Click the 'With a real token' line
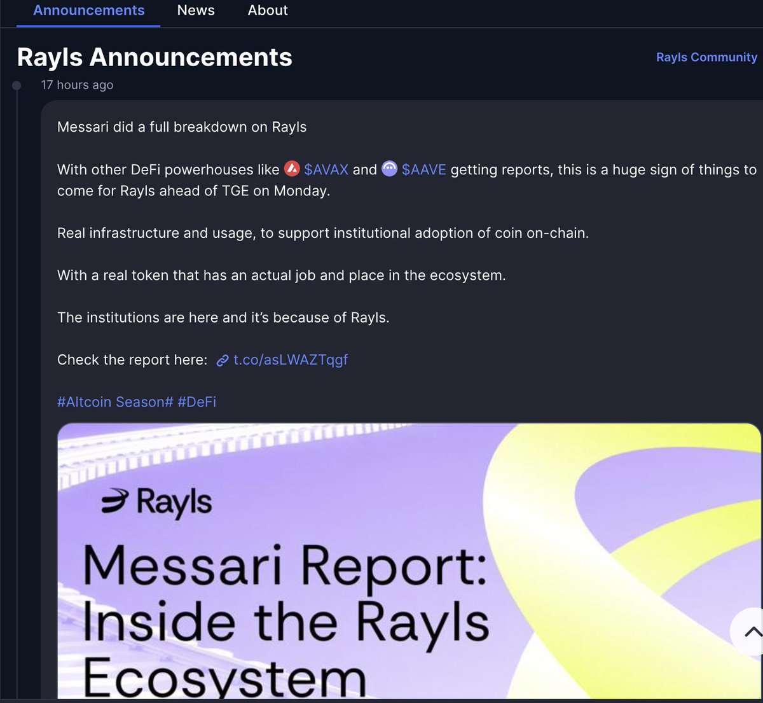Screen dimensions: 763x703 [x=282, y=275]
